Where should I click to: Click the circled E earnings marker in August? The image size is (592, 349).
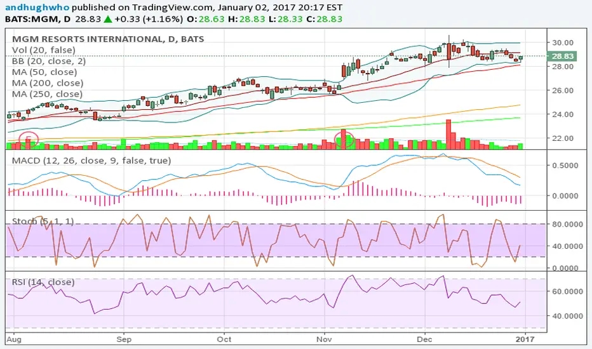coord(29,139)
